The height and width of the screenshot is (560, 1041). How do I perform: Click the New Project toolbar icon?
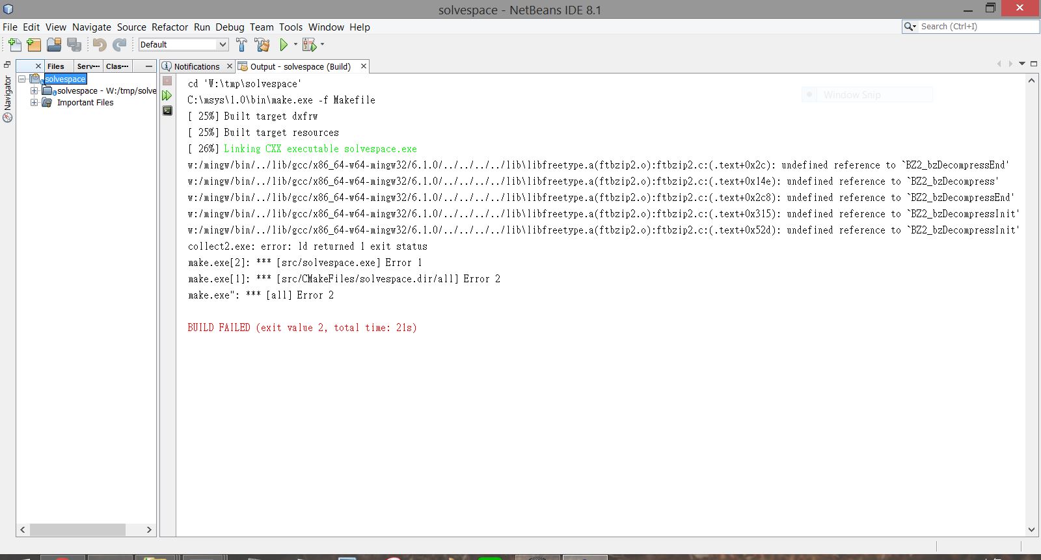(x=34, y=44)
